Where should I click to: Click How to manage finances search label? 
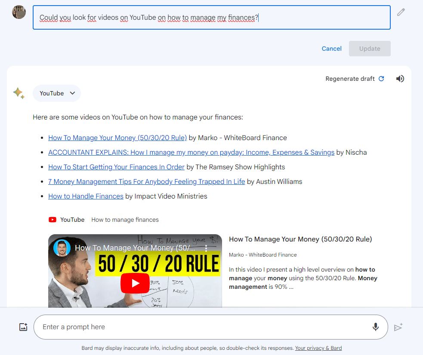pyautogui.click(x=125, y=220)
